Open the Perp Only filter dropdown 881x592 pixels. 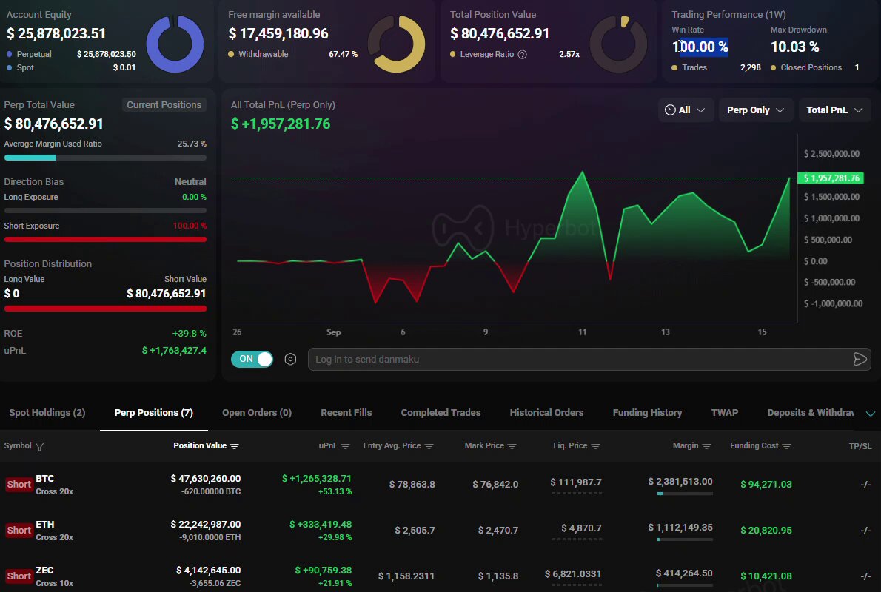[x=756, y=110]
